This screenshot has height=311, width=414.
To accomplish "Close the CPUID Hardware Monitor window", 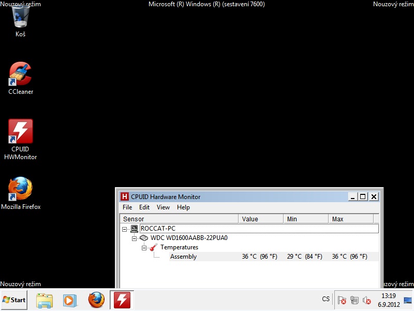I will click(374, 197).
